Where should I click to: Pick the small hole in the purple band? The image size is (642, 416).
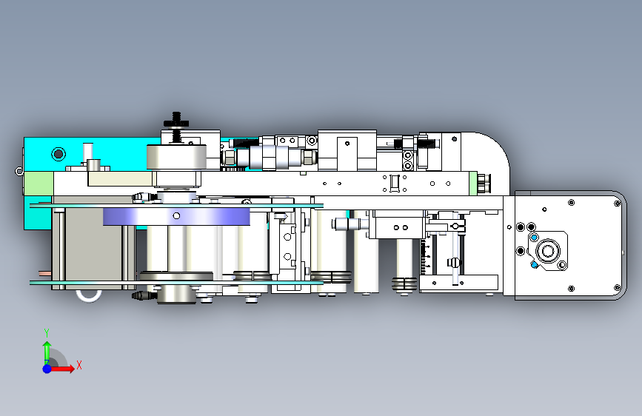pyautogui.click(x=176, y=216)
